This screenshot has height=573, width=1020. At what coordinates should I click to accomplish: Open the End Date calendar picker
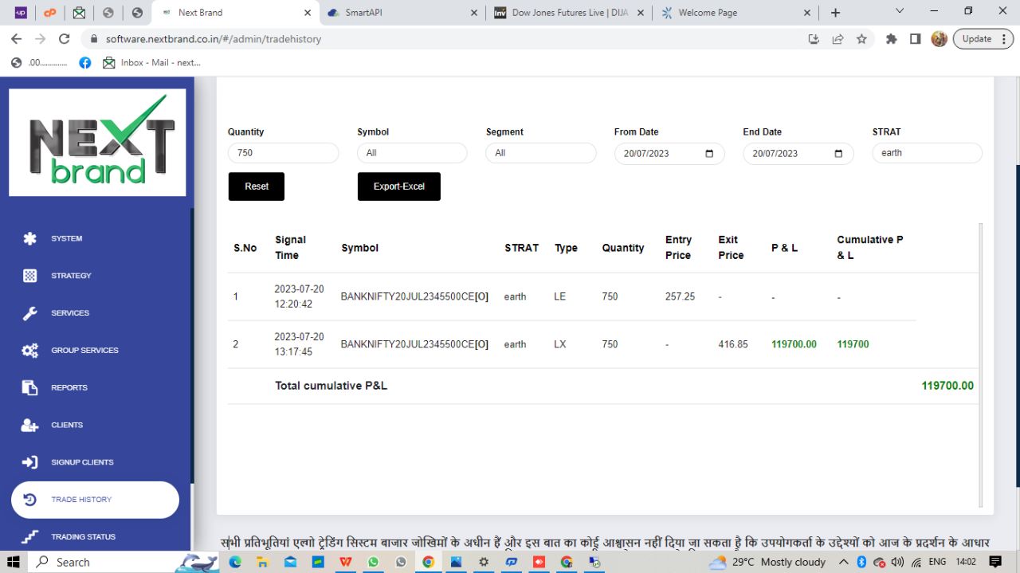pos(838,154)
